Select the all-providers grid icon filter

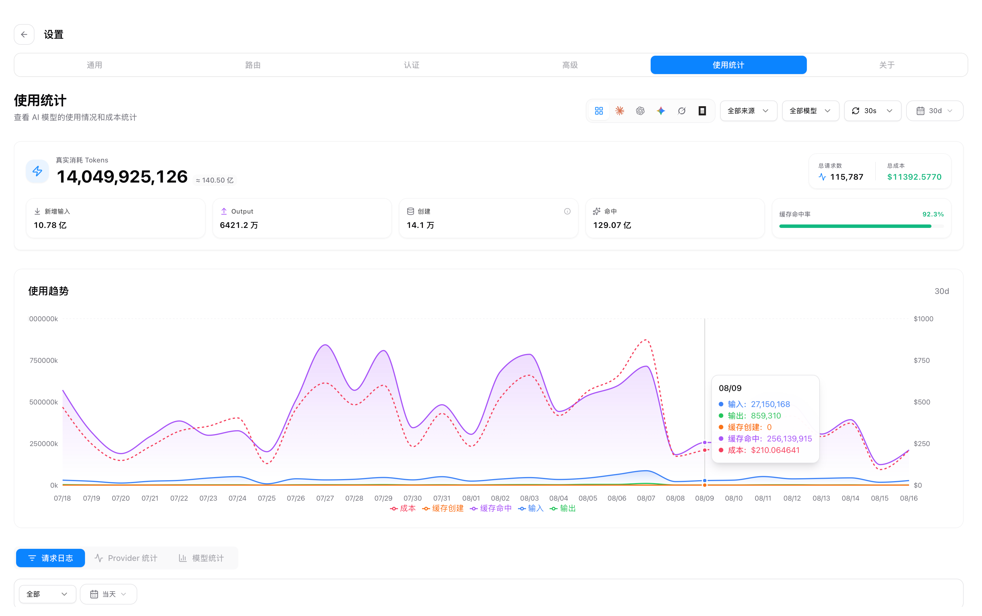[x=599, y=111]
